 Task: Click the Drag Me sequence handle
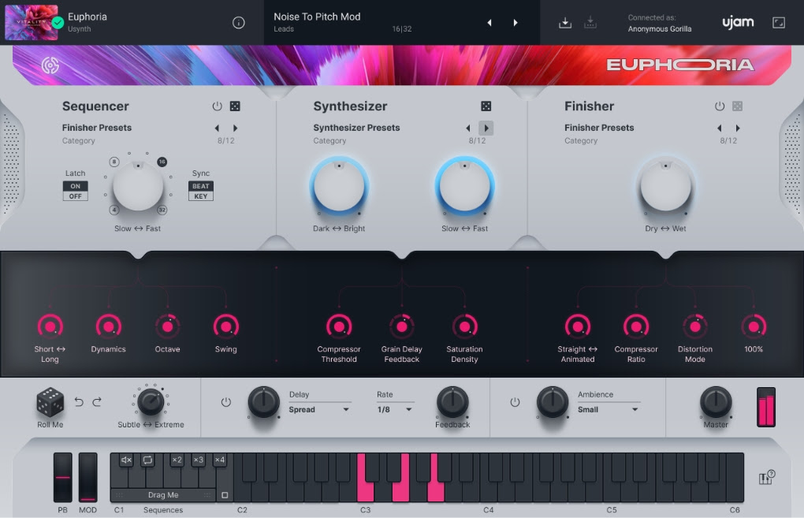click(163, 495)
